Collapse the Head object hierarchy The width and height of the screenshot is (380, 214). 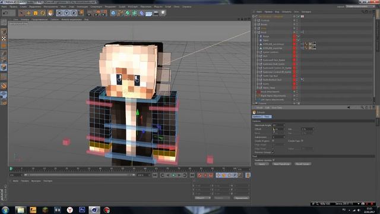coord(255,32)
